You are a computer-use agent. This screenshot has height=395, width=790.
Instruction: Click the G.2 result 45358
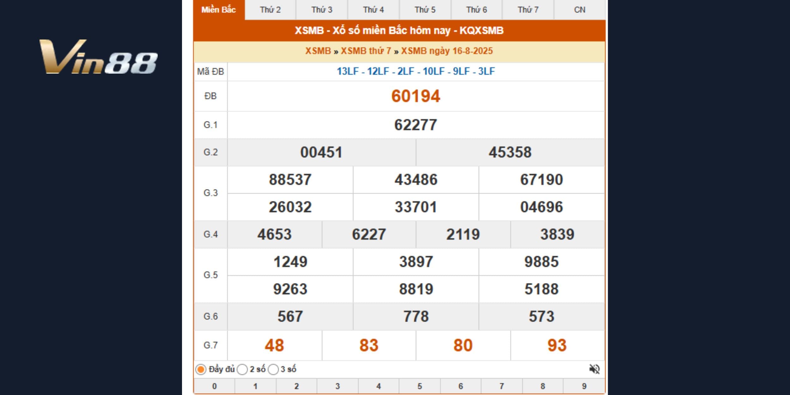(510, 152)
